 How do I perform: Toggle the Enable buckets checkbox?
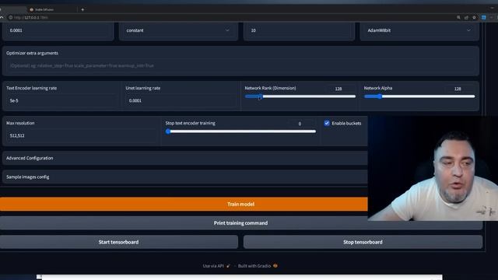327,123
